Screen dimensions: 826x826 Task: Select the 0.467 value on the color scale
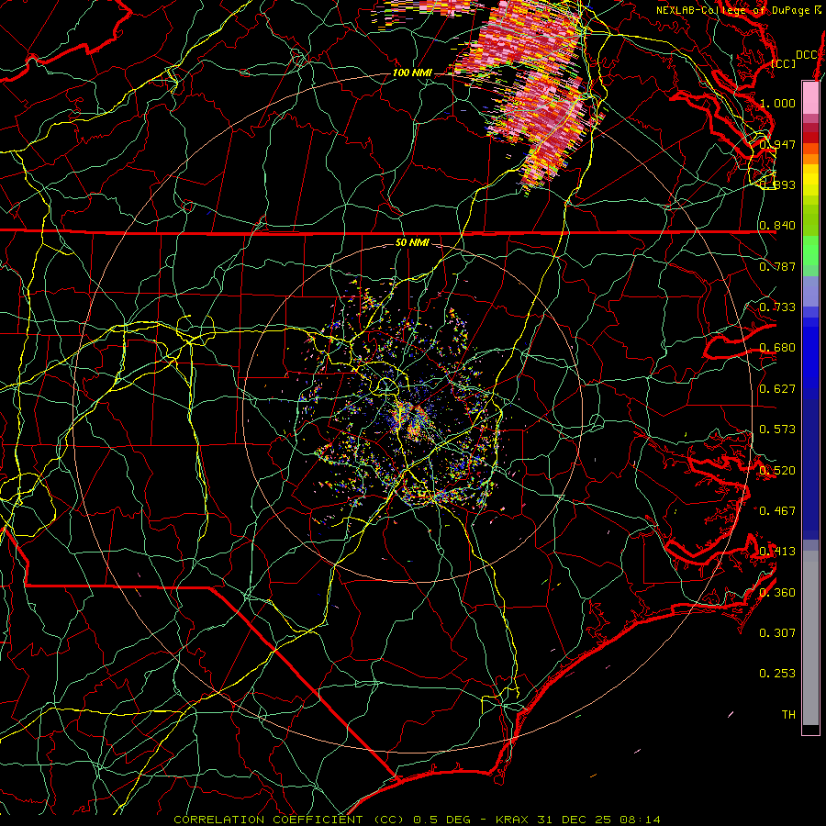pyautogui.click(x=777, y=510)
